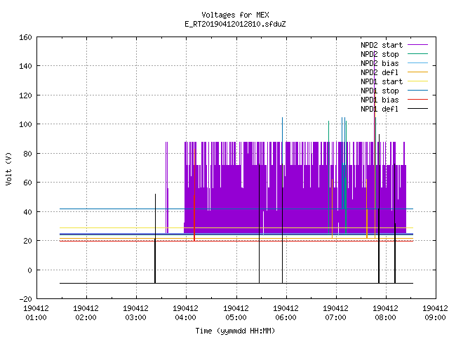
Task: Click the x-axis tick label 190412 02:00
Action: (86, 313)
